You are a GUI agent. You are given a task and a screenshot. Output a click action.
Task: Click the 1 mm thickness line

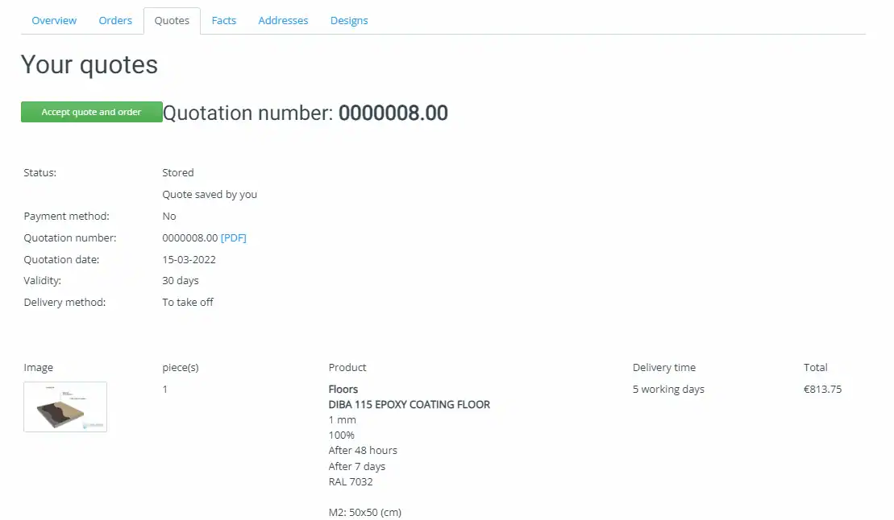coord(342,419)
